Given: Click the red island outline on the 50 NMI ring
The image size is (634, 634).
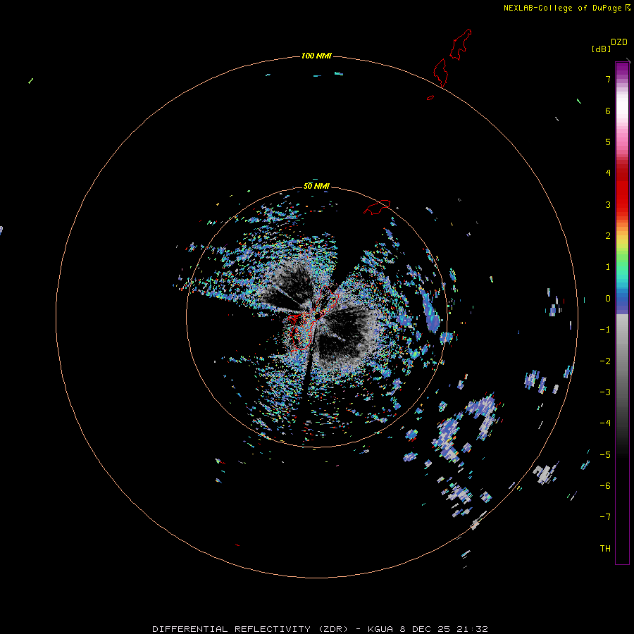Looking at the screenshot, I should coord(377,207).
